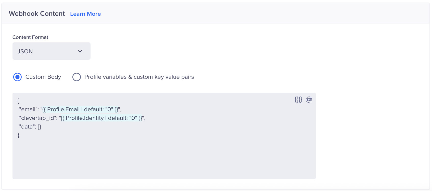
Task: Open the profile attribute picker via @ icon
Action: (309, 100)
